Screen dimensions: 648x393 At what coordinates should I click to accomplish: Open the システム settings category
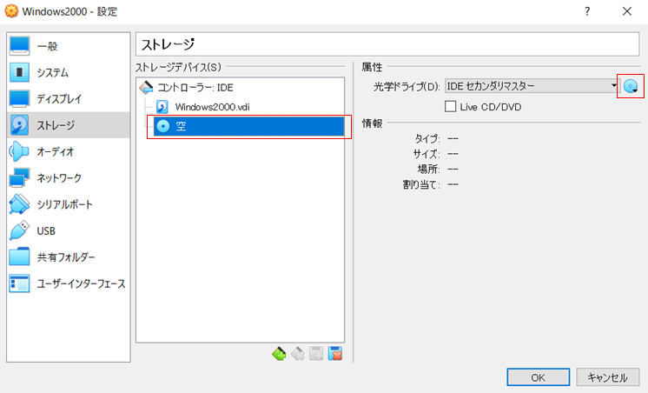69,72
